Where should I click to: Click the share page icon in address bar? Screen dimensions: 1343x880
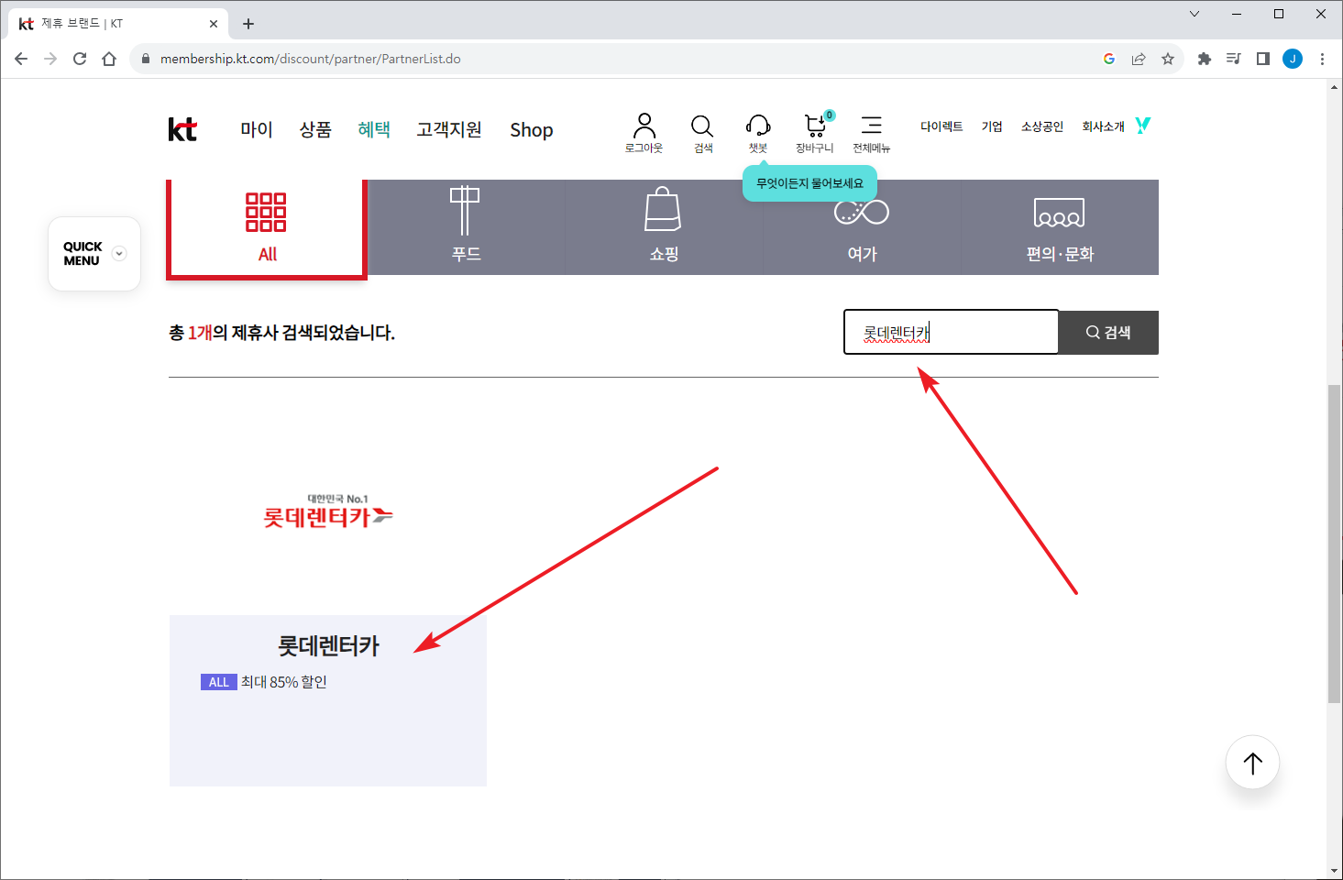[1139, 59]
